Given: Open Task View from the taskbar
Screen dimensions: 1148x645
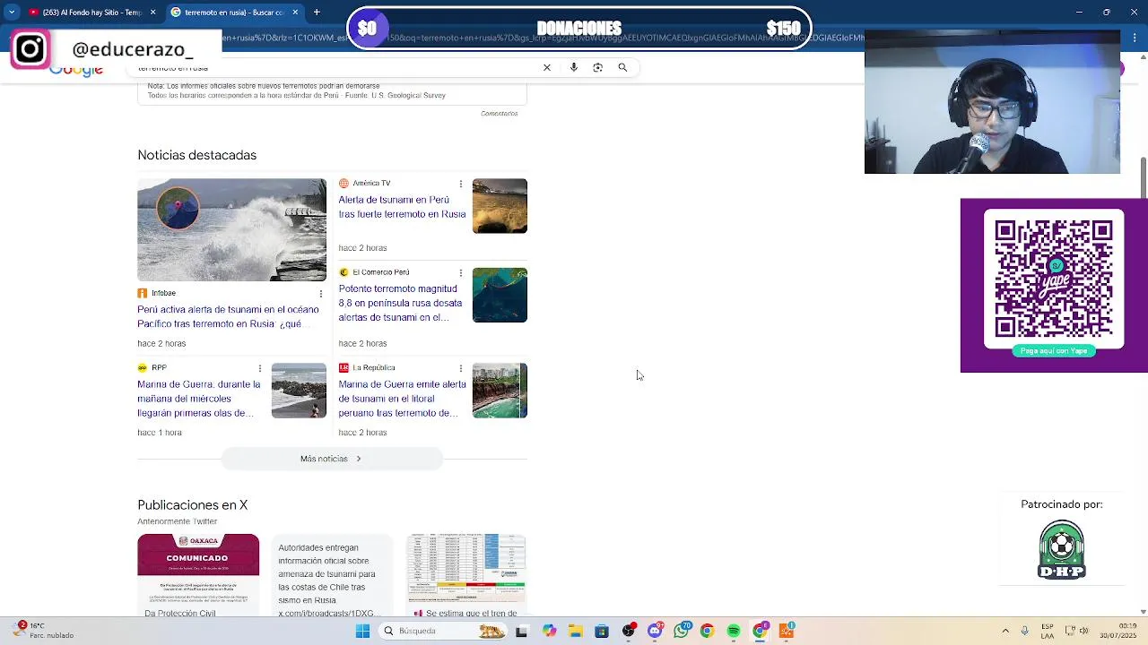Looking at the screenshot, I should 522,631.
